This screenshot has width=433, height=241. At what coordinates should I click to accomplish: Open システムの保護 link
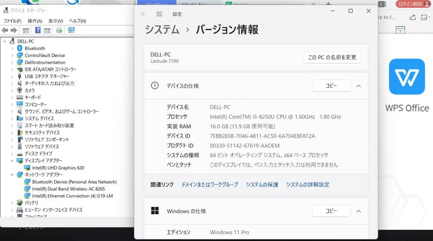(x=262, y=184)
